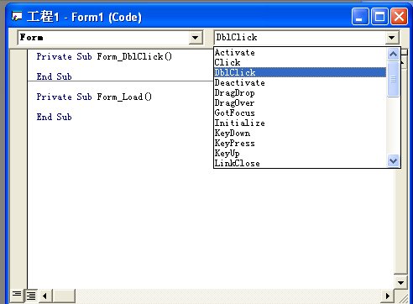Choose KeyUp from the dropdown list

coord(300,153)
